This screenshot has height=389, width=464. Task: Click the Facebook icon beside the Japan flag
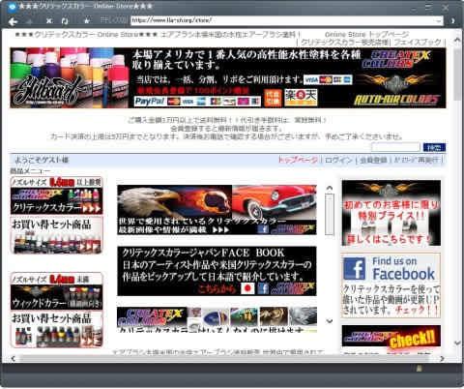[263, 288]
